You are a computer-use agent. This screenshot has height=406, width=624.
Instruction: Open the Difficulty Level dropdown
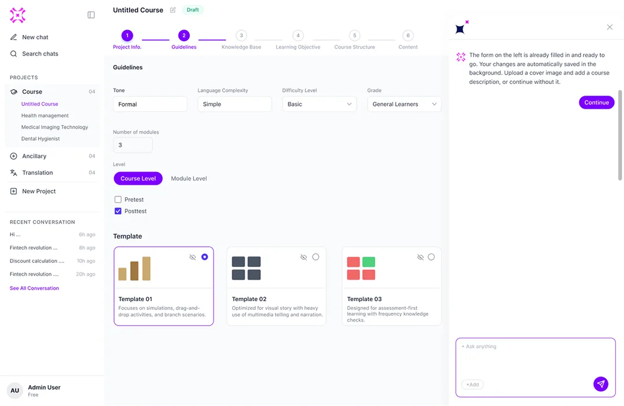click(319, 104)
